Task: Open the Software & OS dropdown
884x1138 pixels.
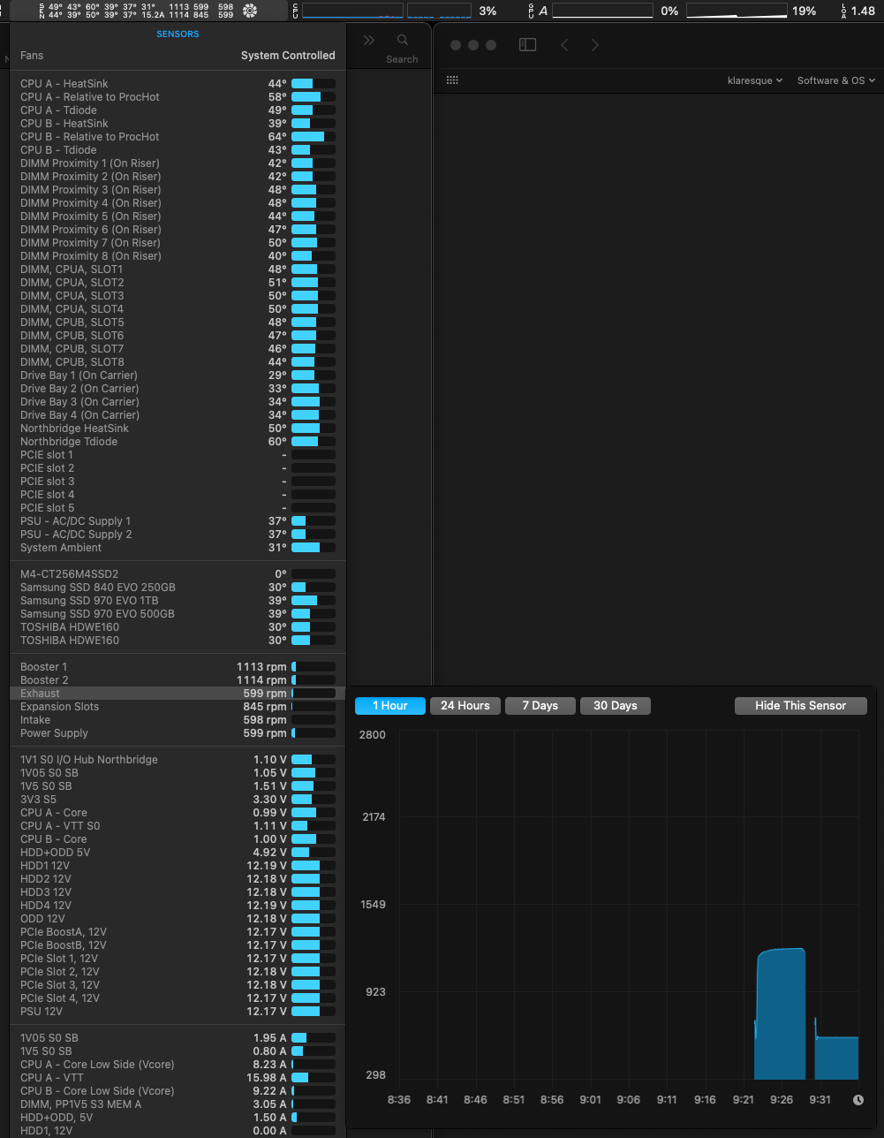Action: pos(836,80)
